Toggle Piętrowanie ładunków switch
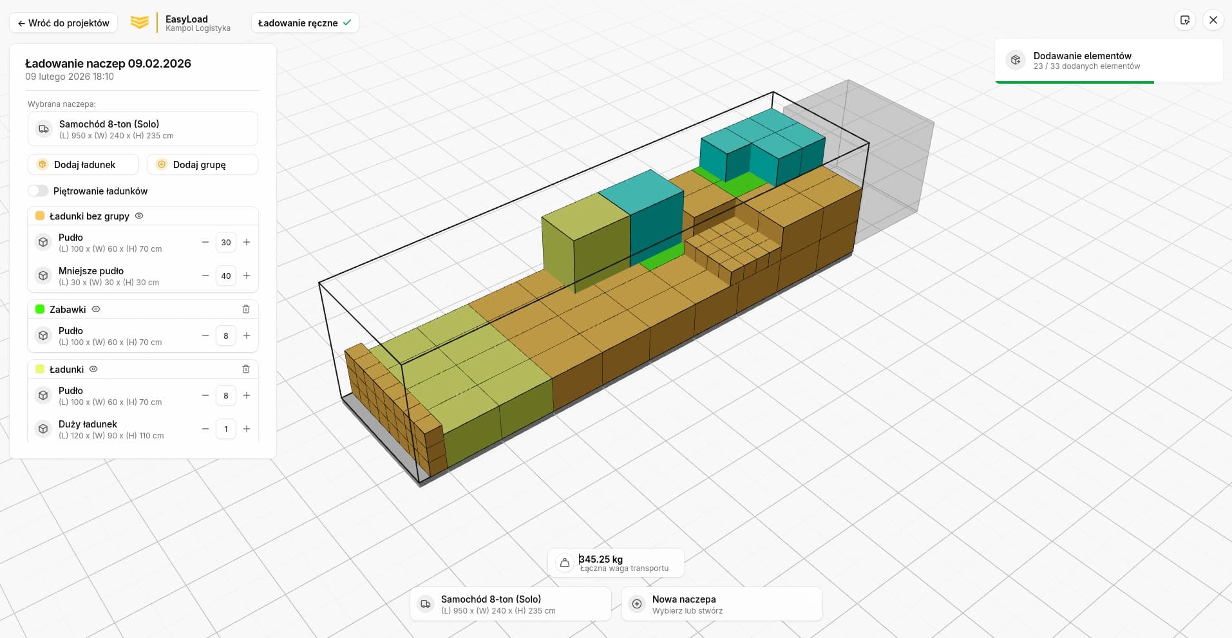Image resolution: width=1232 pixels, height=638 pixels. (38, 191)
